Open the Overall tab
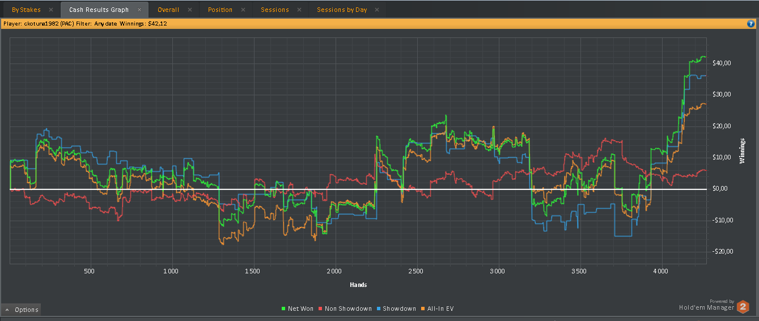The height and width of the screenshot is (321, 759). pos(168,10)
